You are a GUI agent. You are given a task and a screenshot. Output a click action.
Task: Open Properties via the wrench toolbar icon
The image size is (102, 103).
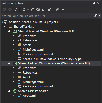tap(57, 9)
